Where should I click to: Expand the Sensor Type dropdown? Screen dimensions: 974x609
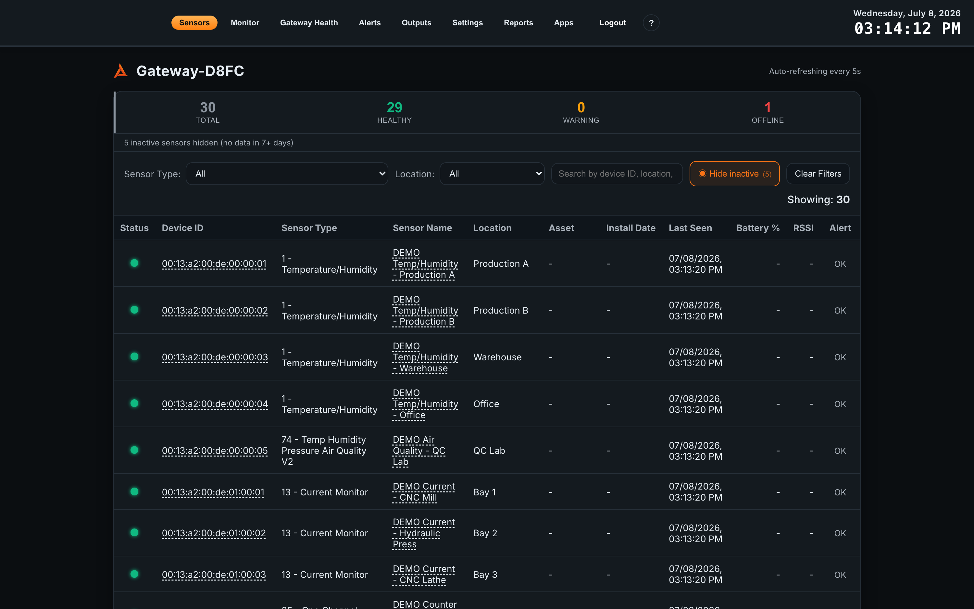point(287,174)
